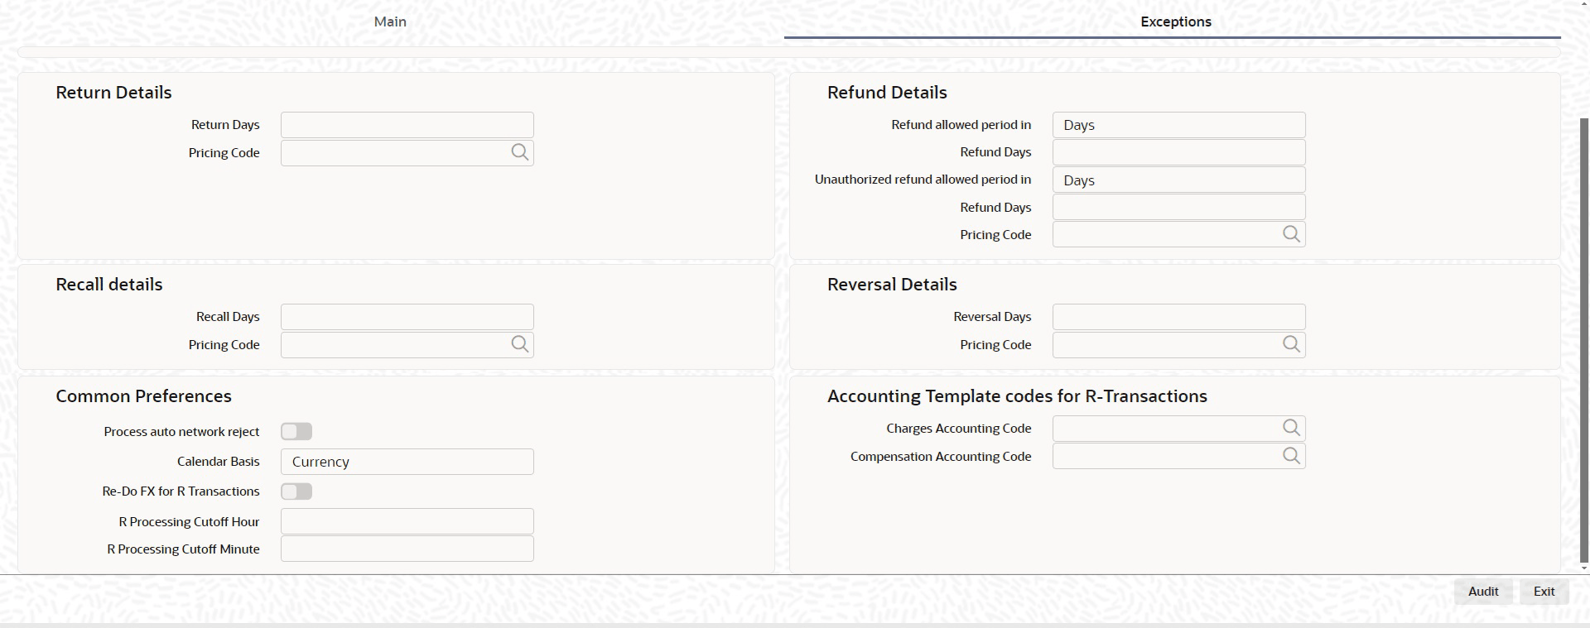Search Compensation Accounting Code list

pyautogui.click(x=1291, y=456)
